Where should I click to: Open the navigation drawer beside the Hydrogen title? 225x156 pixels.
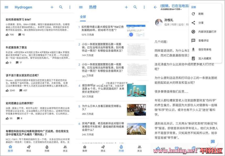click(x=6, y=7)
